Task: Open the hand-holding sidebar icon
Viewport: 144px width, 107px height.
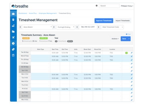Action: tap(13, 26)
